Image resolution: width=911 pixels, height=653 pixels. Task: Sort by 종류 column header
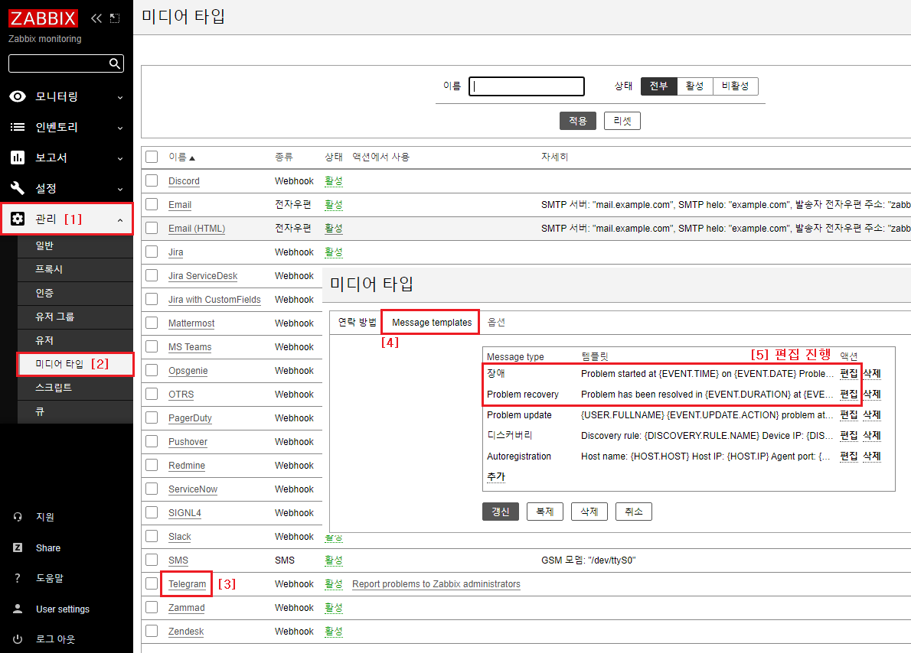283,157
